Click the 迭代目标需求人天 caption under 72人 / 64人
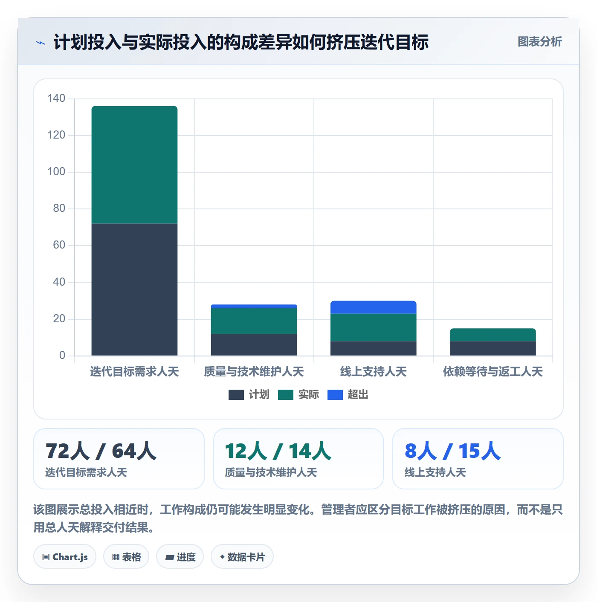The height and width of the screenshot is (602, 597). pyautogui.click(x=86, y=472)
